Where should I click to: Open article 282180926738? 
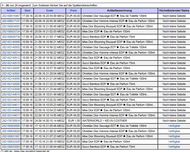[x=11, y=37]
